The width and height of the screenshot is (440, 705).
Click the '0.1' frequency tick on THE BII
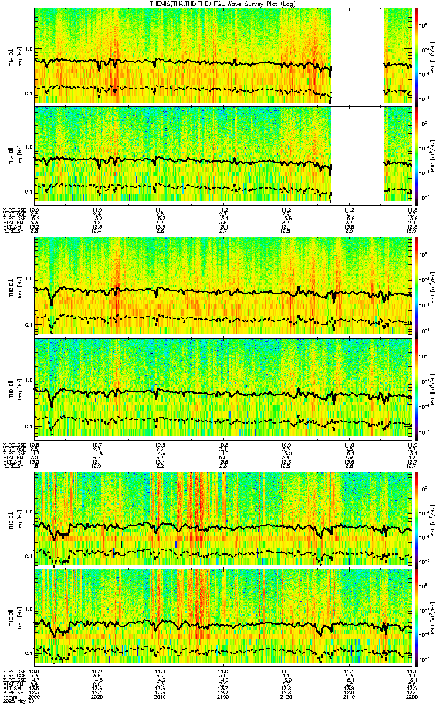(x=28, y=653)
